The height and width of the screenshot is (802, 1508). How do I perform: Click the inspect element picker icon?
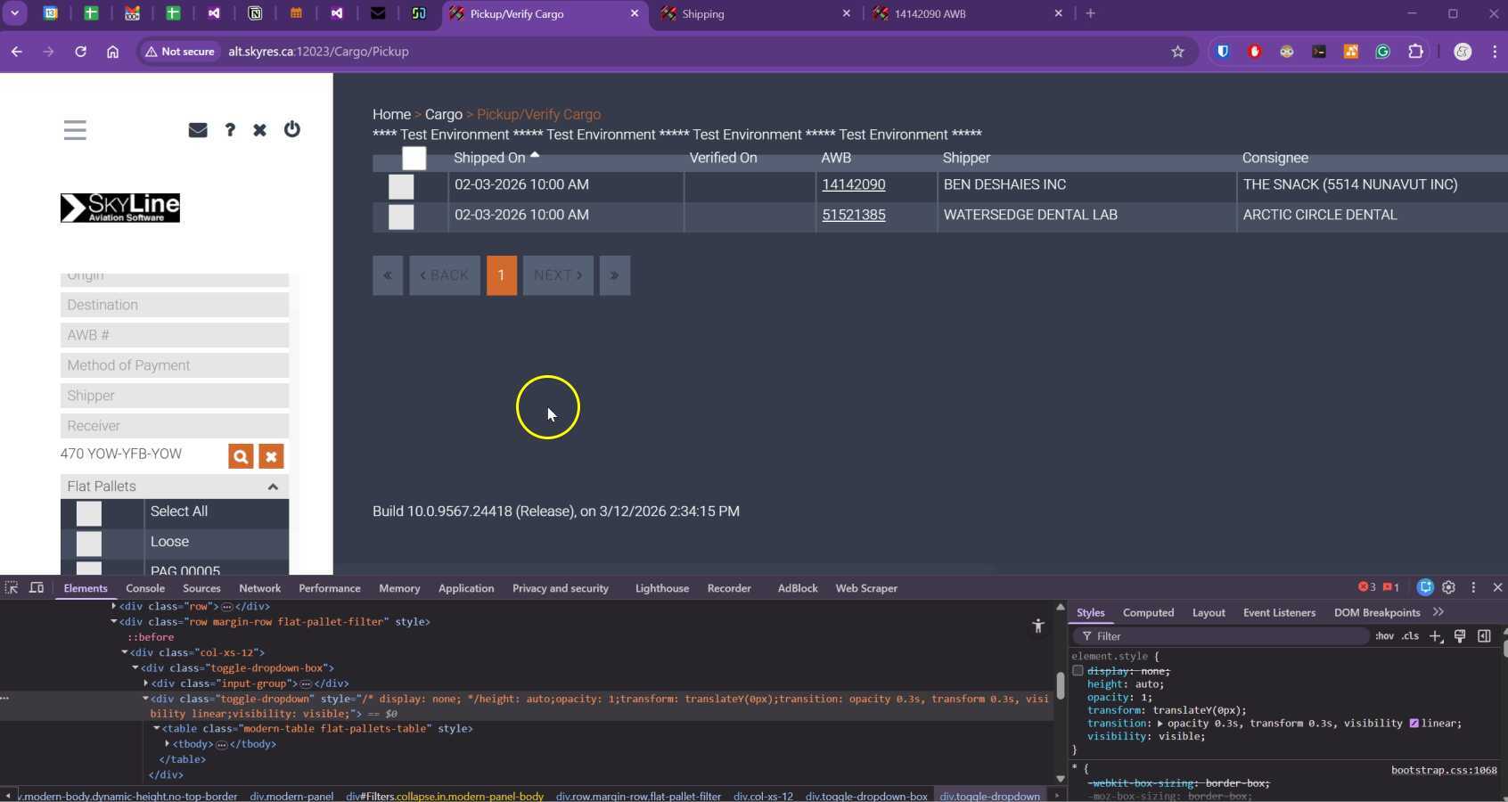click(12, 588)
